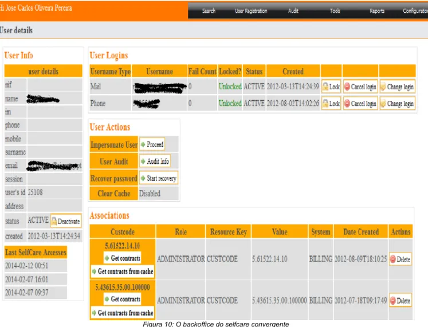Get contracts for custcode 5.61522.14.10

point(122,258)
